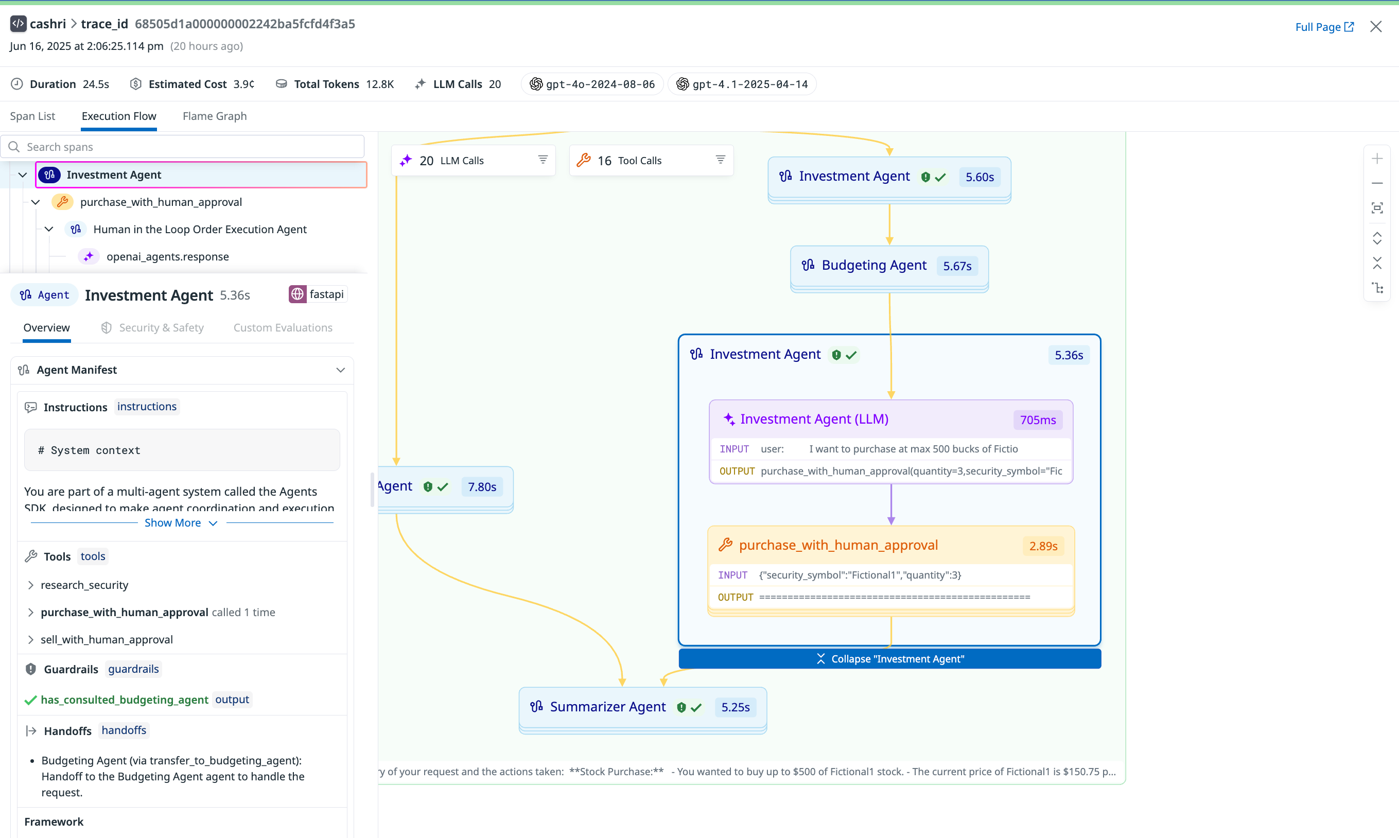Viewport: 1399px width, 838px height.
Task: Click the expand all nodes icon
Action: pyautogui.click(x=1376, y=238)
